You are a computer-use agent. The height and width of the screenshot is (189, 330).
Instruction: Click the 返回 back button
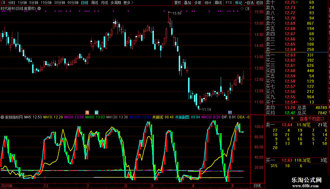click(260, 3)
